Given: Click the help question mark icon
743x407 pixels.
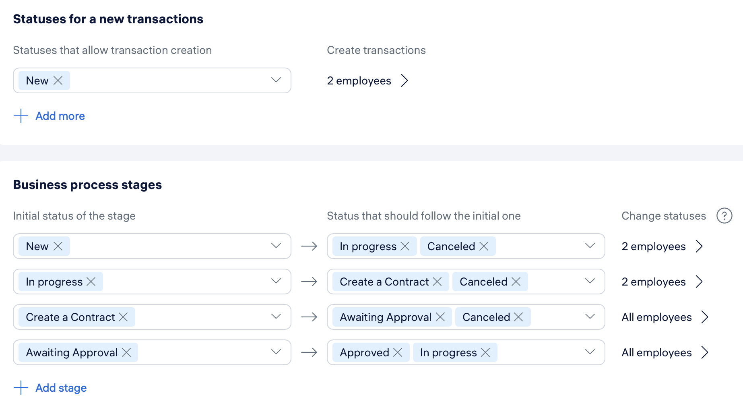Looking at the screenshot, I should [x=724, y=216].
